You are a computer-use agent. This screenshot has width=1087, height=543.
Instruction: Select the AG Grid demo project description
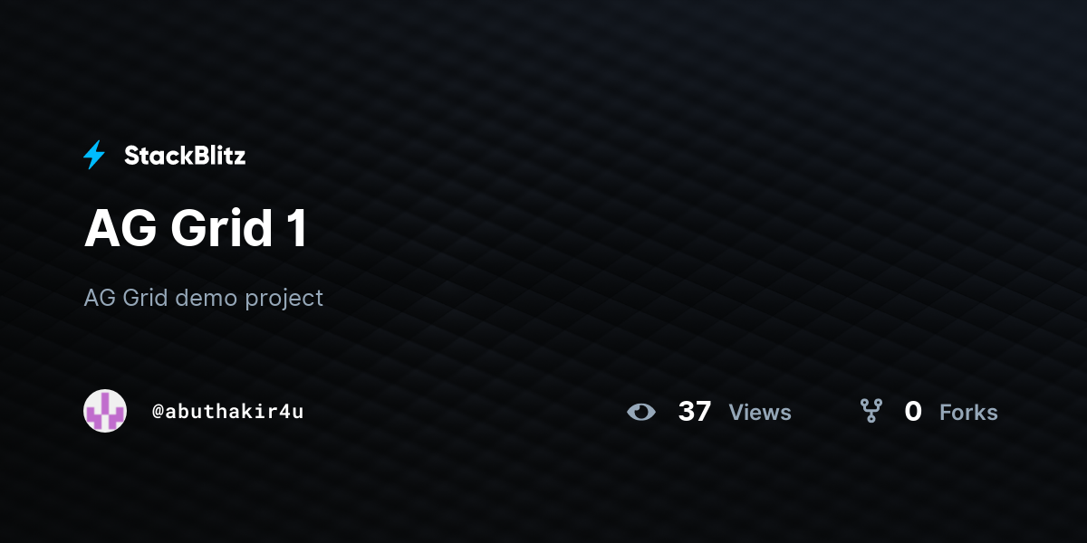pyautogui.click(x=204, y=298)
